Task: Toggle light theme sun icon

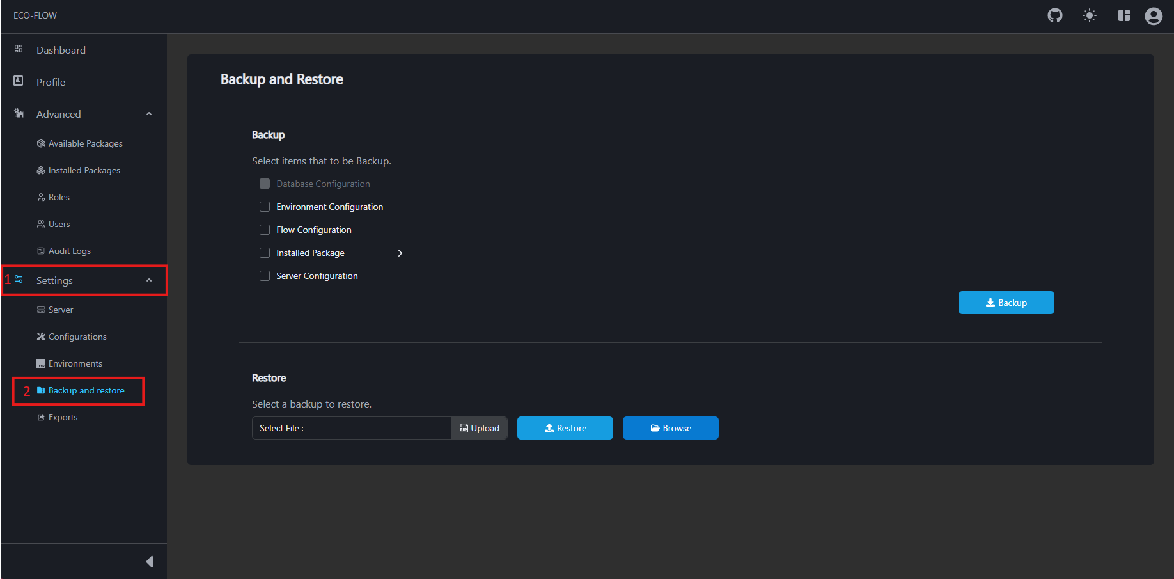Action: [1090, 15]
